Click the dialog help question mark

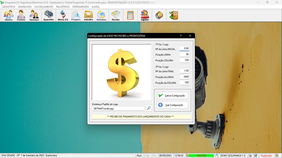[x=181, y=36]
